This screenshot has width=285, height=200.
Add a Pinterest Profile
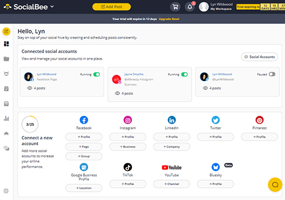pyautogui.click(x=259, y=137)
